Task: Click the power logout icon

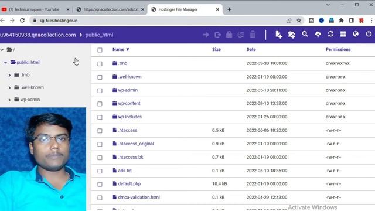Action: 369,34
